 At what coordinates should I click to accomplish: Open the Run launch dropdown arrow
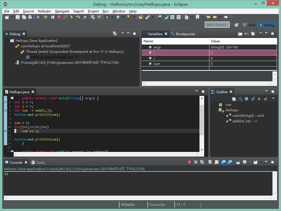coord(123,17)
